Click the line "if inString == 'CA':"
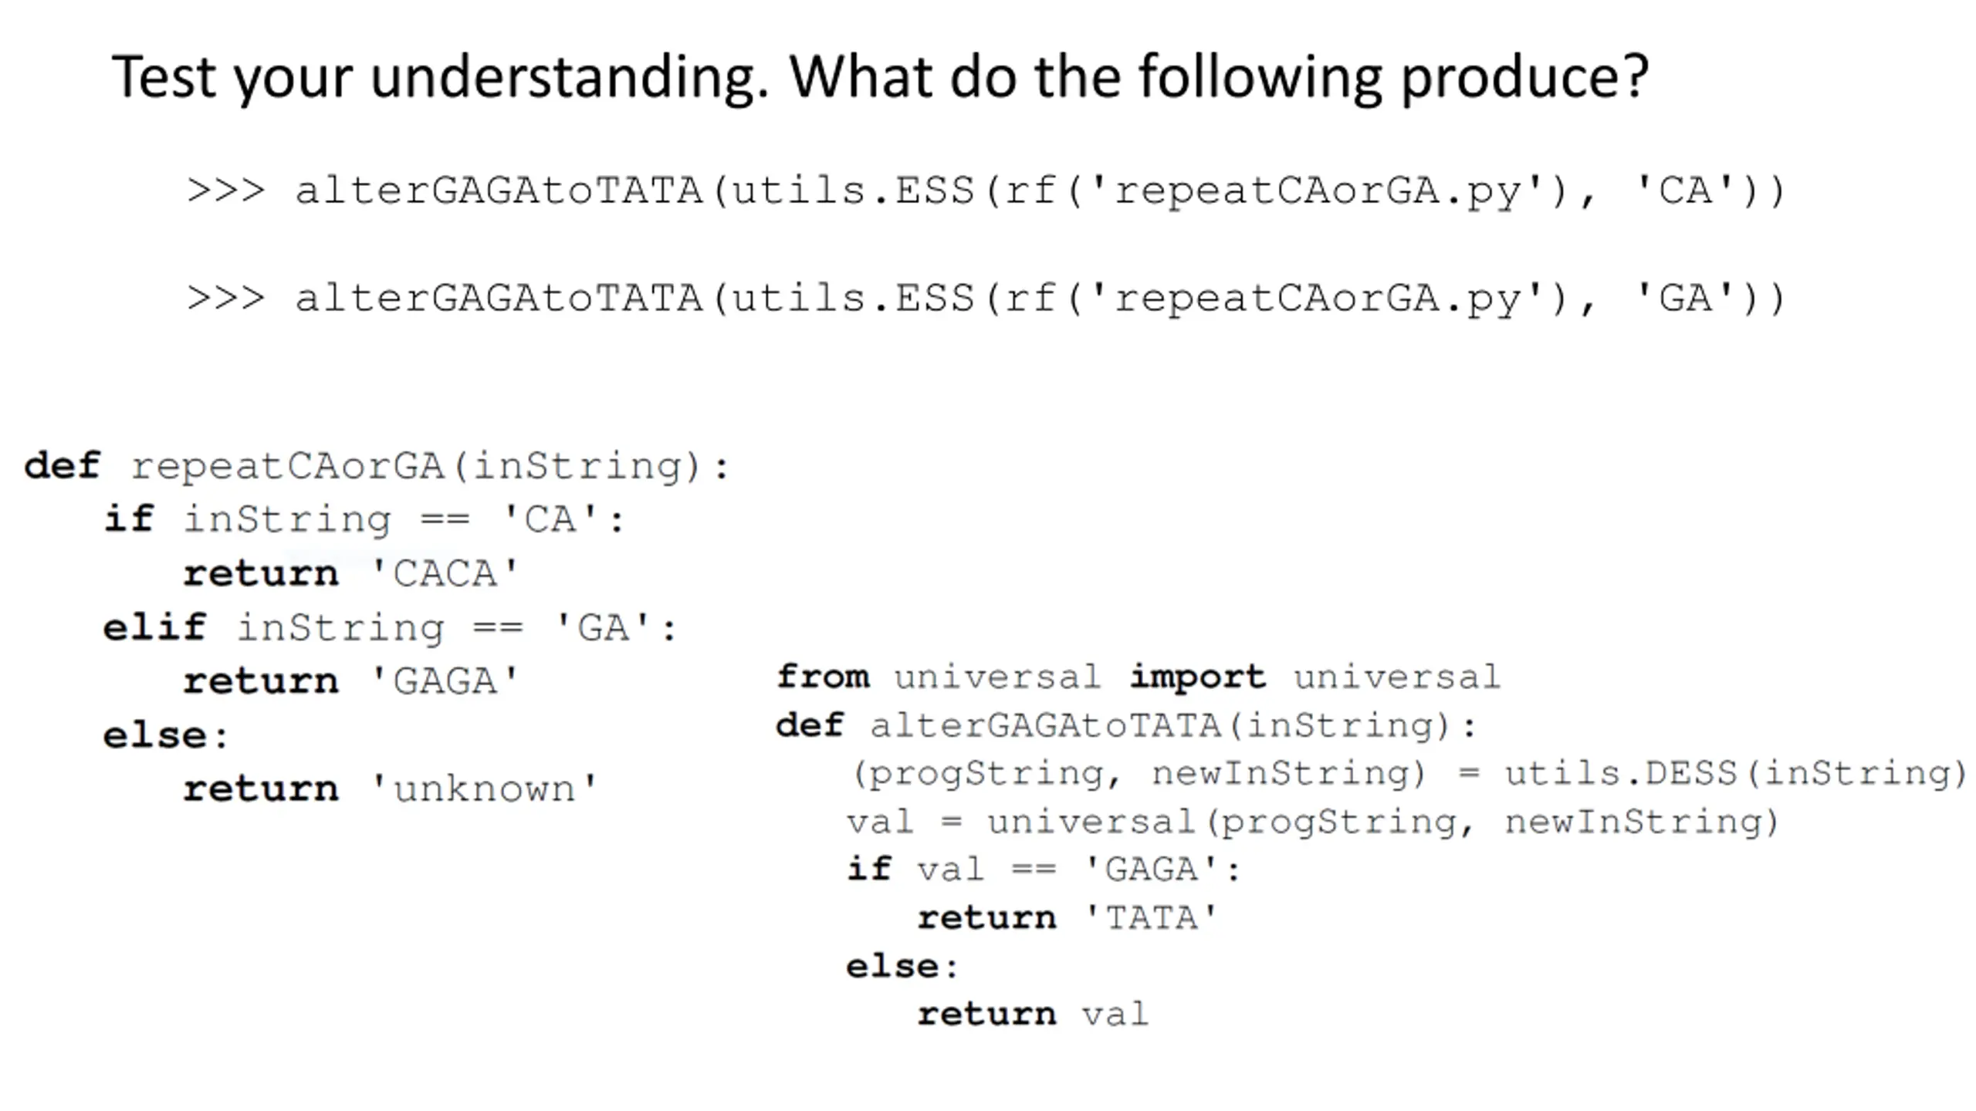 tap(364, 519)
